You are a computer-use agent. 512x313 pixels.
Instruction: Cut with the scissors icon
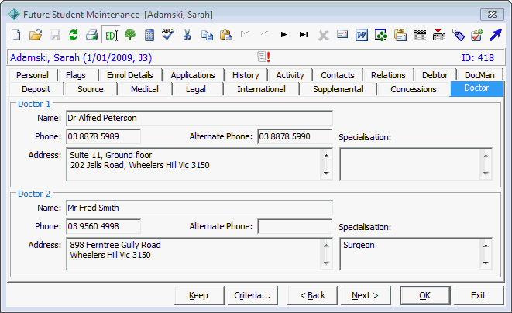pyautogui.click(x=187, y=35)
